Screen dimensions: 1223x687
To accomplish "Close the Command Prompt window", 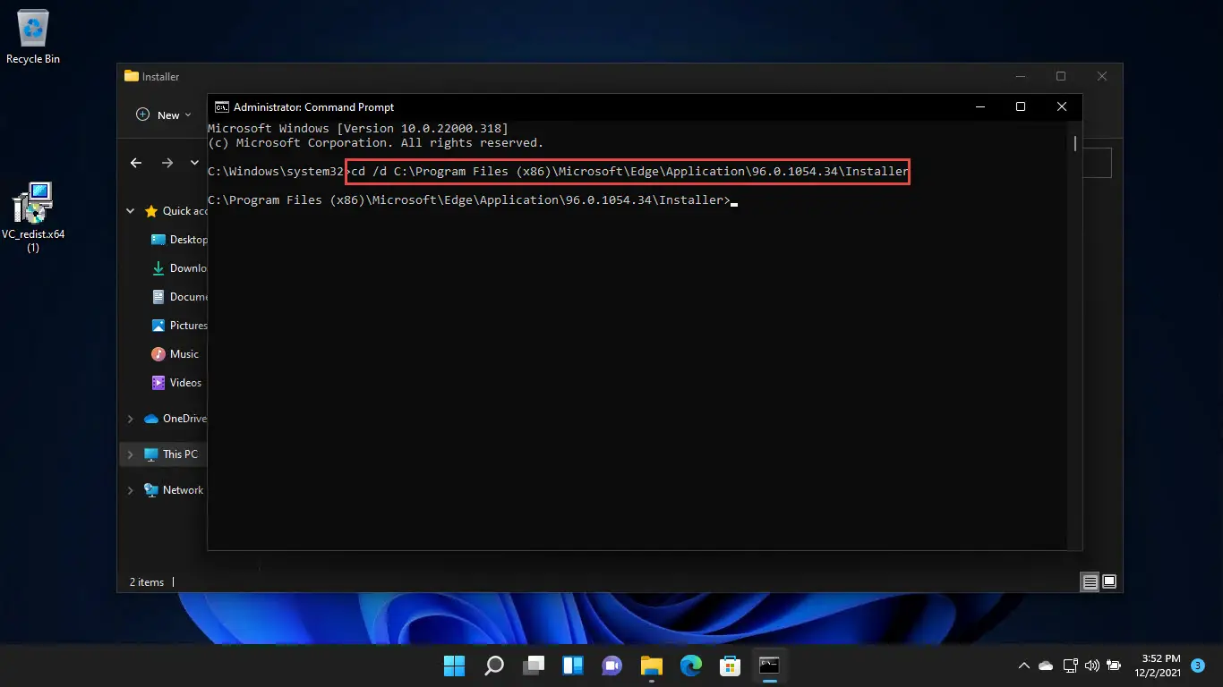I will click(x=1061, y=106).
